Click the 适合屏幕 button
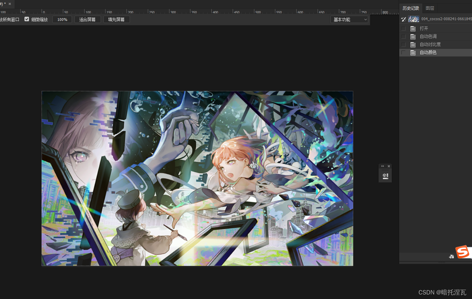472x299 pixels. point(88,20)
